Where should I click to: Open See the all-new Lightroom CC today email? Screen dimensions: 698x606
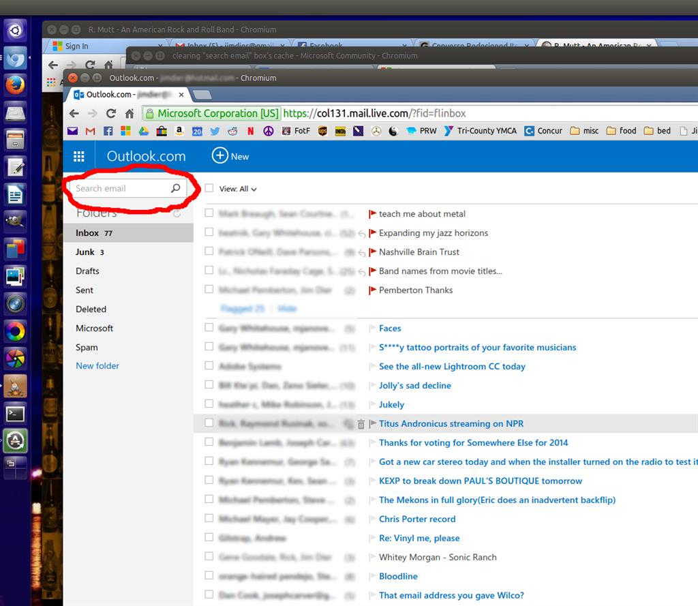(452, 367)
